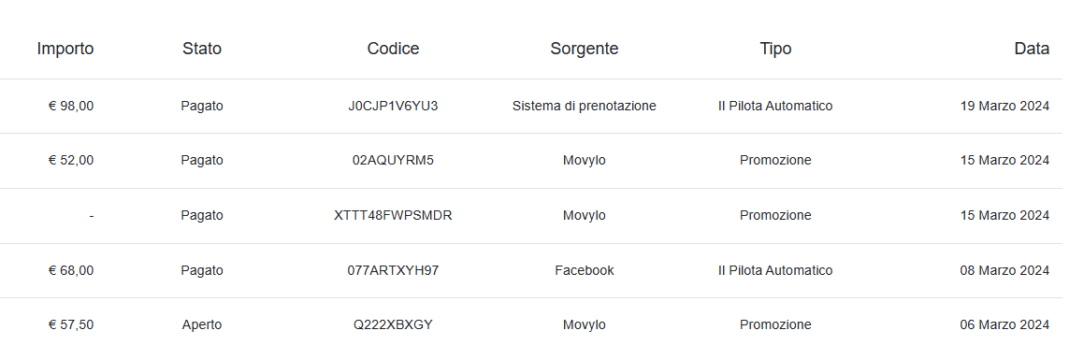Select the Facebook source cell

pyautogui.click(x=585, y=270)
